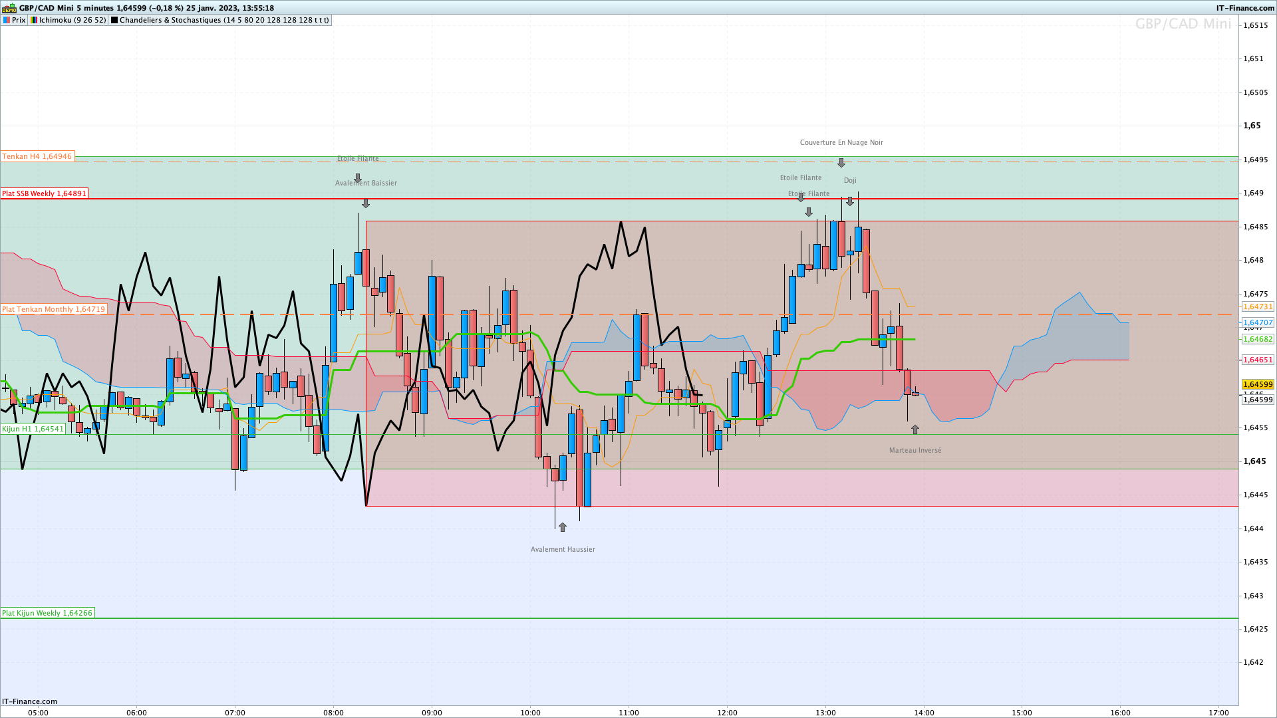This screenshot has height=718, width=1277.
Task: Click the Prix color icon
Action: click(x=7, y=20)
